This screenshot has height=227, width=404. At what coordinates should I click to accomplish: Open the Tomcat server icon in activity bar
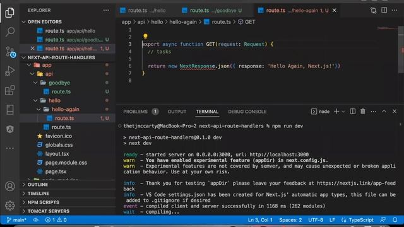click(x=10, y=110)
